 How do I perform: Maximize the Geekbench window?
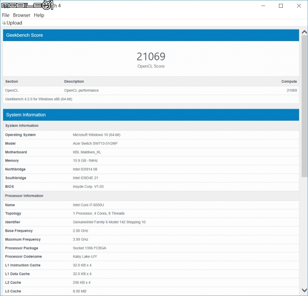(x=281, y=6)
